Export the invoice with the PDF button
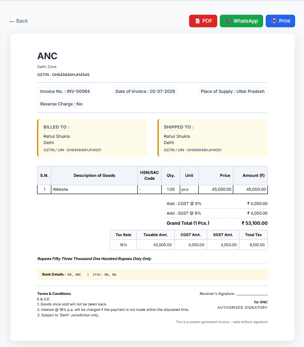Image resolution: width=304 pixels, height=347 pixels. coord(203,21)
